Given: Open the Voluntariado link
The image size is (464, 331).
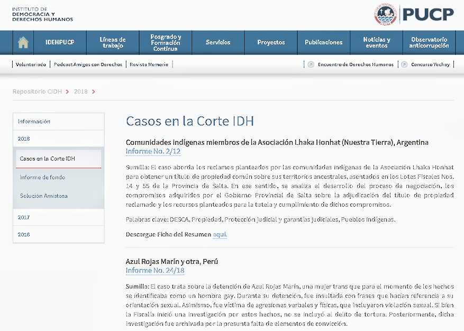Looking at the screenshot, I should [31, 65].
